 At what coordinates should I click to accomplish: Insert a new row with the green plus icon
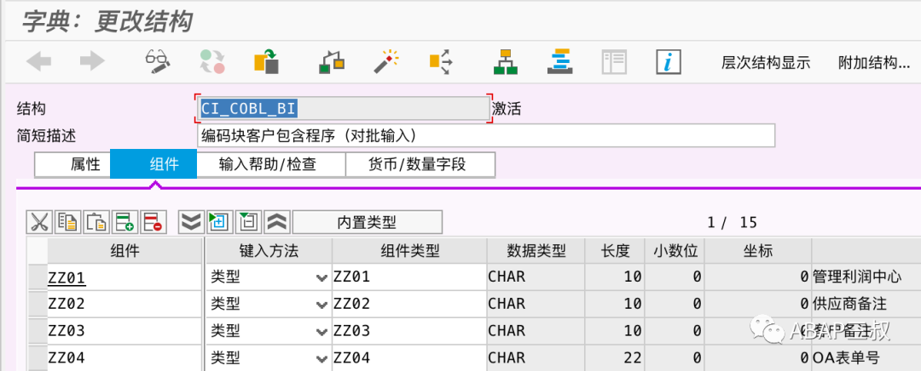point(125,222)
